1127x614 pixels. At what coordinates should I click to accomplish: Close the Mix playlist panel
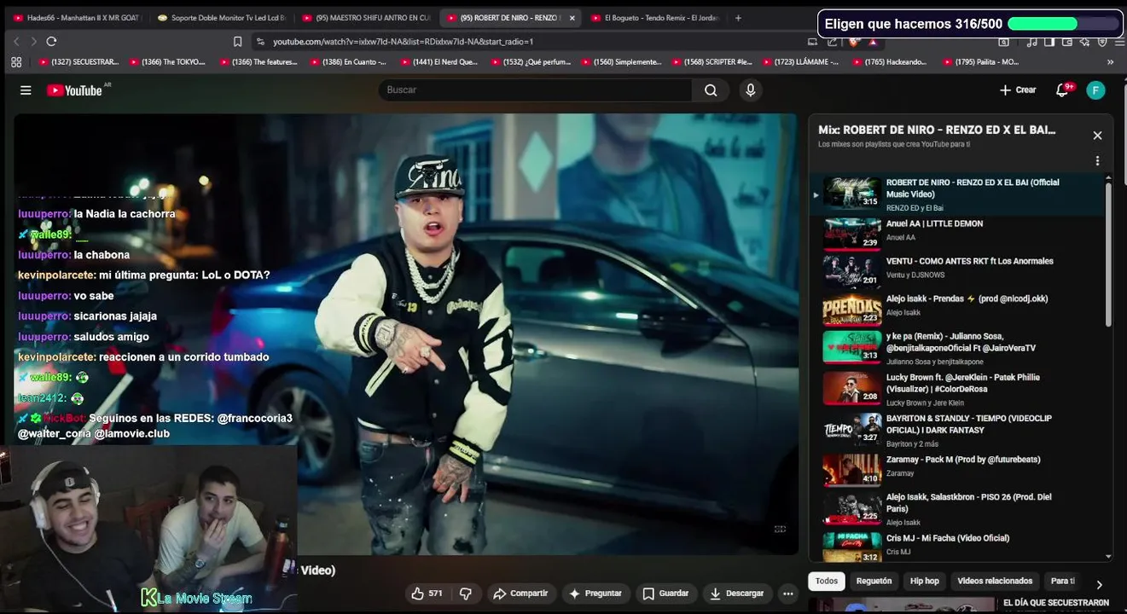tap(1097, 136)
